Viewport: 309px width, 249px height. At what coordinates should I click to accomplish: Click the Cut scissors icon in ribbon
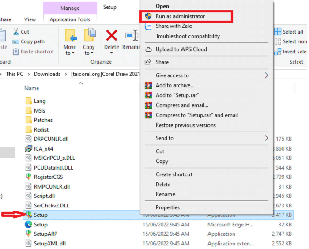click(x=16, y=32)
